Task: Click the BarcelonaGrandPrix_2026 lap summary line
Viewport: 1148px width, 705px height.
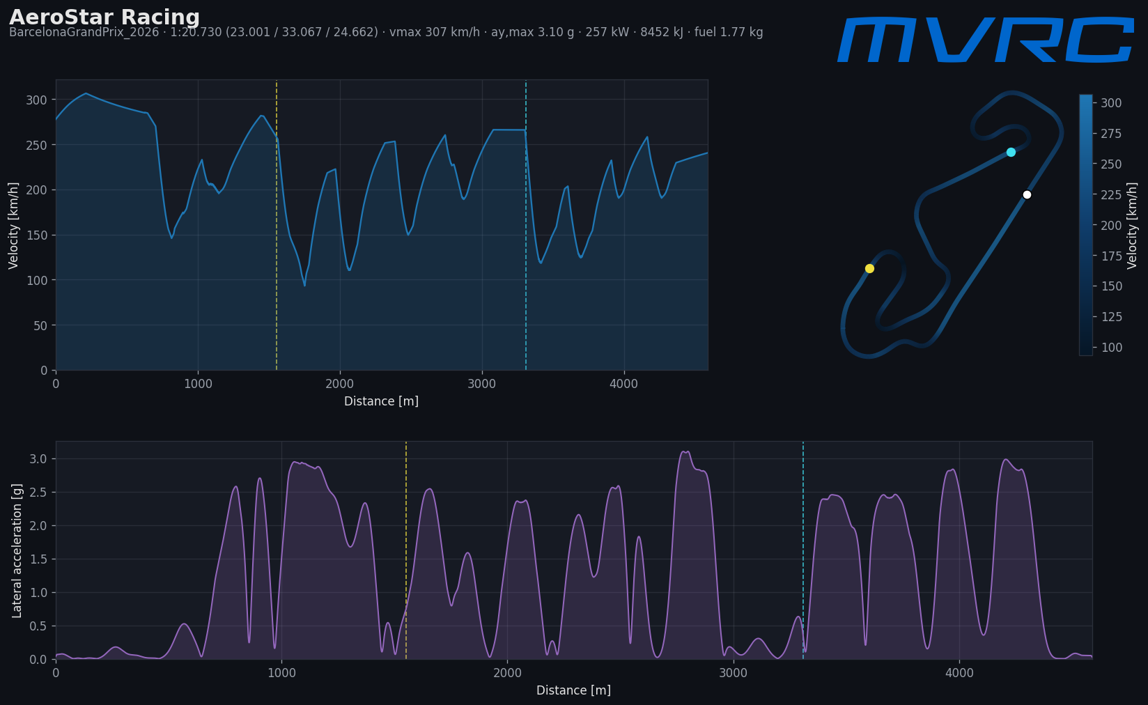Action: pos(386,33)
